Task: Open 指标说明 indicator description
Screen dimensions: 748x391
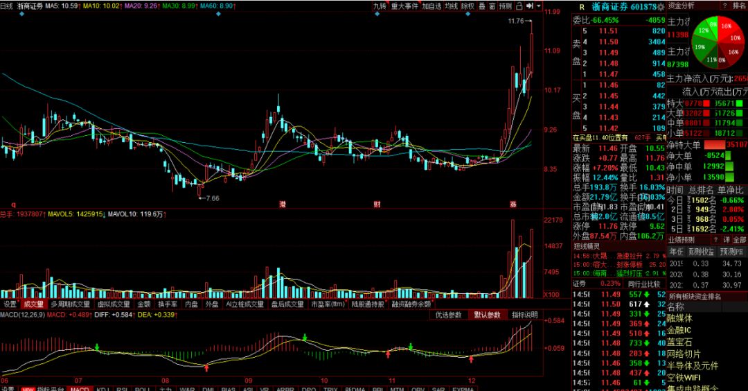Action: pyautogui.click(x=525, y=315)
